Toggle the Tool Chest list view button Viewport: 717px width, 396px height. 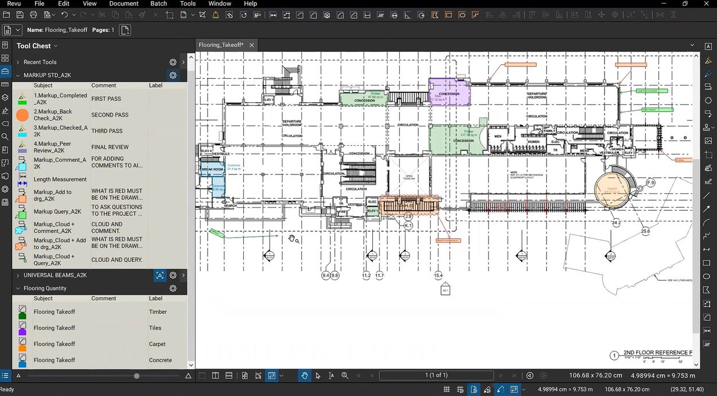pos(5,376)
